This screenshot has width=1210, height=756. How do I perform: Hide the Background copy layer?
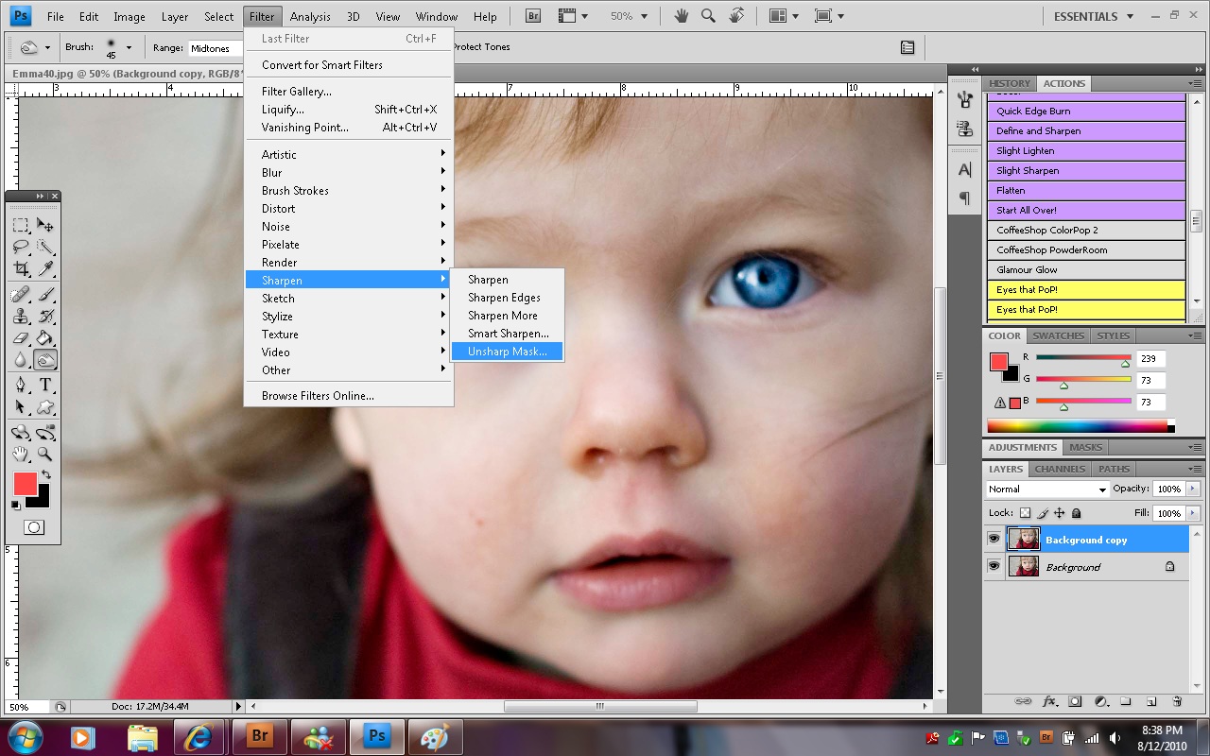coord(994,539)
